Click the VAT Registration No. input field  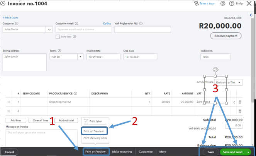pyautogui.click(x=143, y=30)
